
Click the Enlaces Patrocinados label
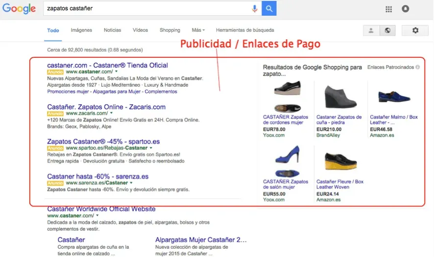[x=390, y=67]
